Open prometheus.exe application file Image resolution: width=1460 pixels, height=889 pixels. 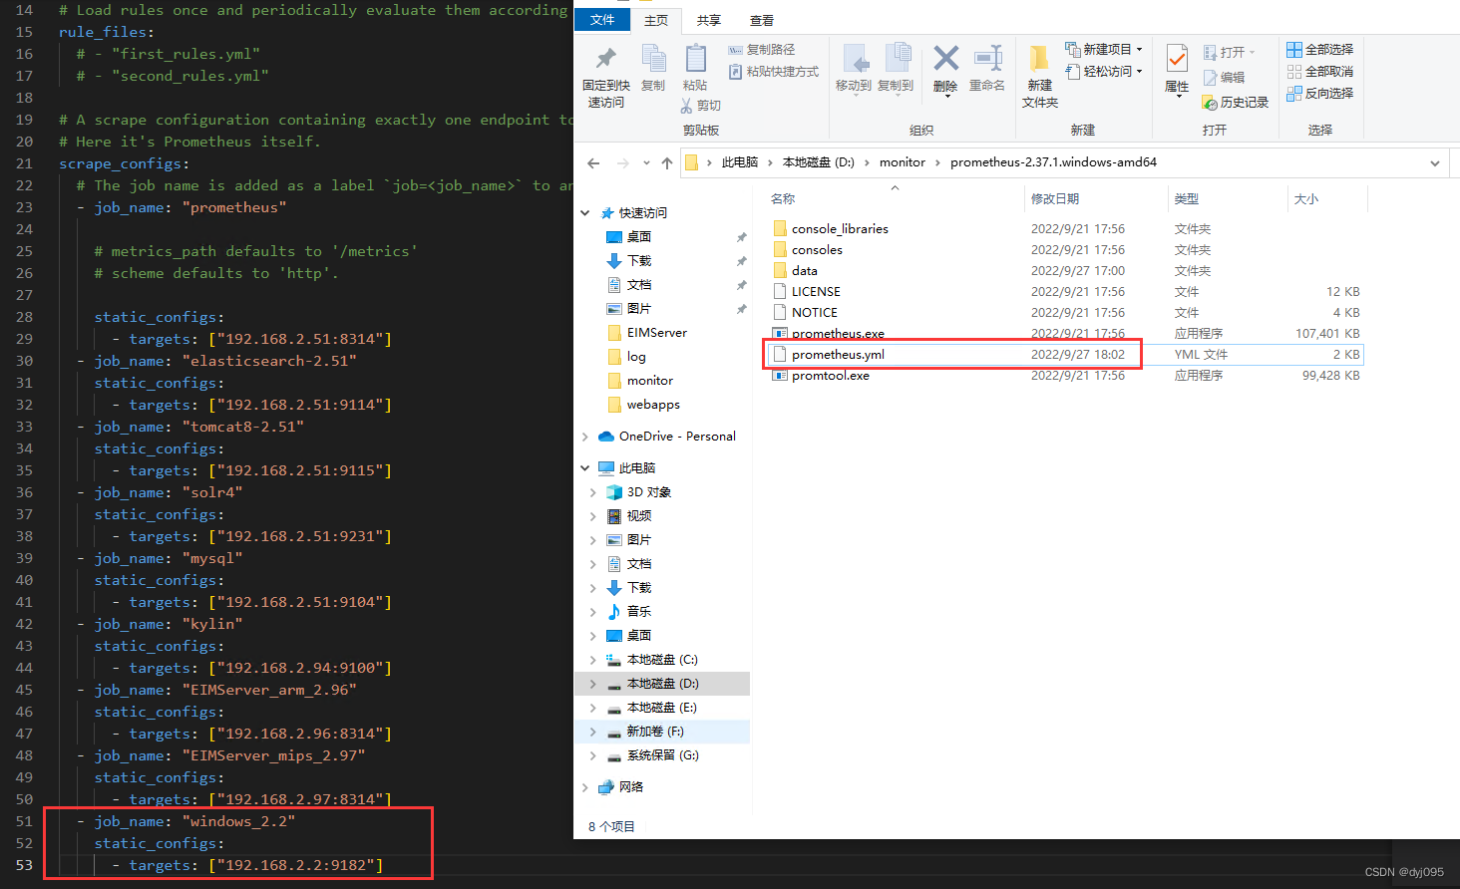pyautogui.click(x=838, y=334)
